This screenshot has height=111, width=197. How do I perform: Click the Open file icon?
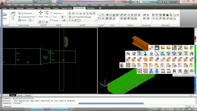coord(5,14)
